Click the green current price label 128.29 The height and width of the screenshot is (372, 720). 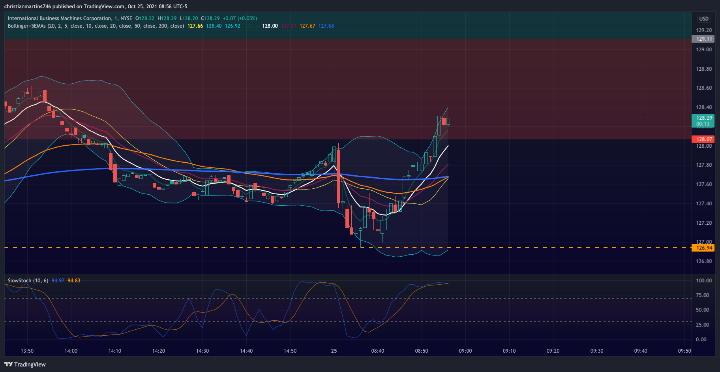pyautogui.click(x=703, y=118)
